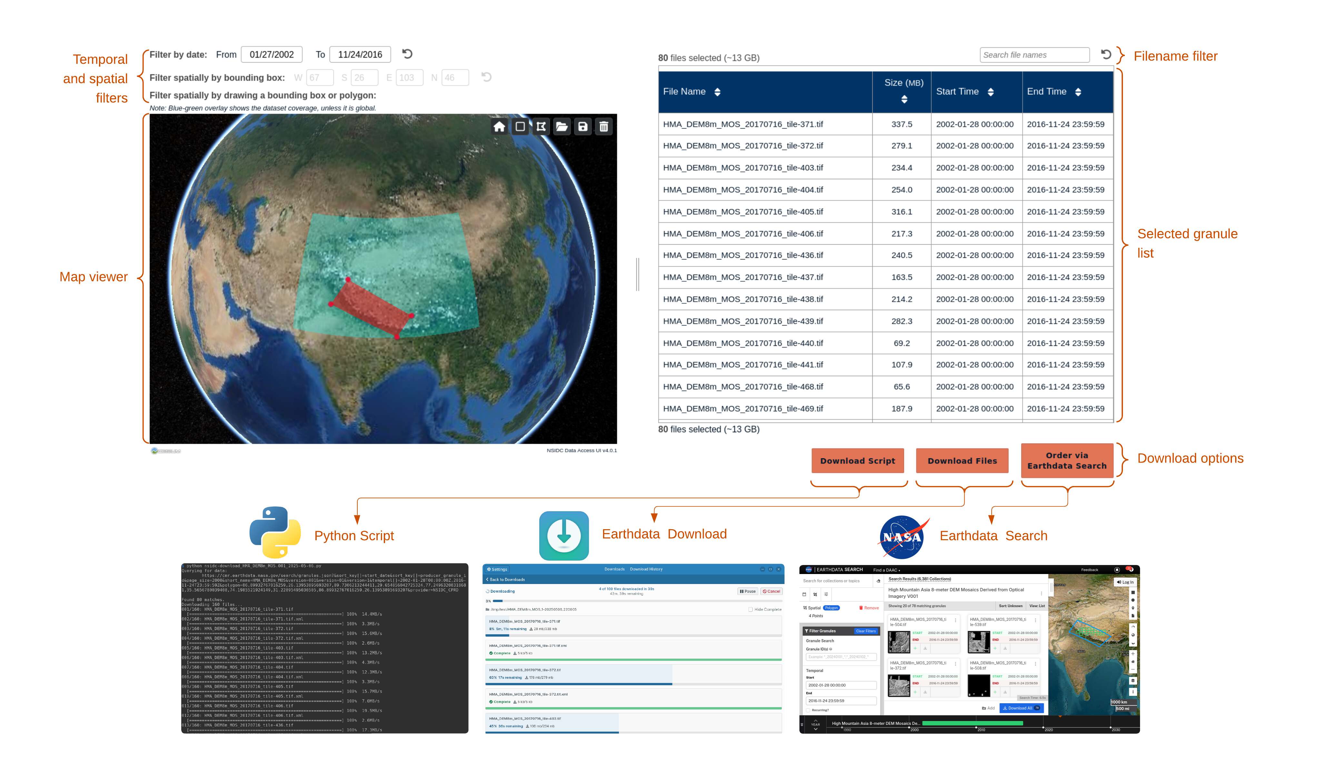The width and height of the screenshot is (1329, 779).
Task: Click the Search file names input field
Action: [1034, 55]
